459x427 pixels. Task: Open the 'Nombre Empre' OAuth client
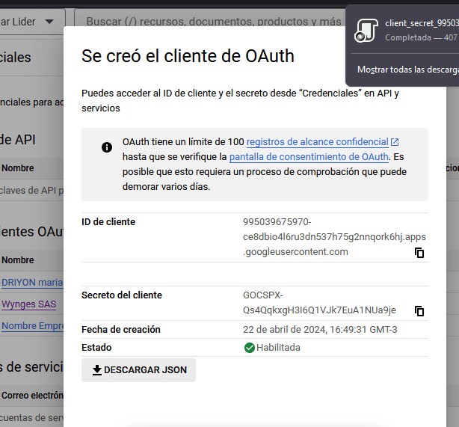pyautogui.click(x=32, y=326)
